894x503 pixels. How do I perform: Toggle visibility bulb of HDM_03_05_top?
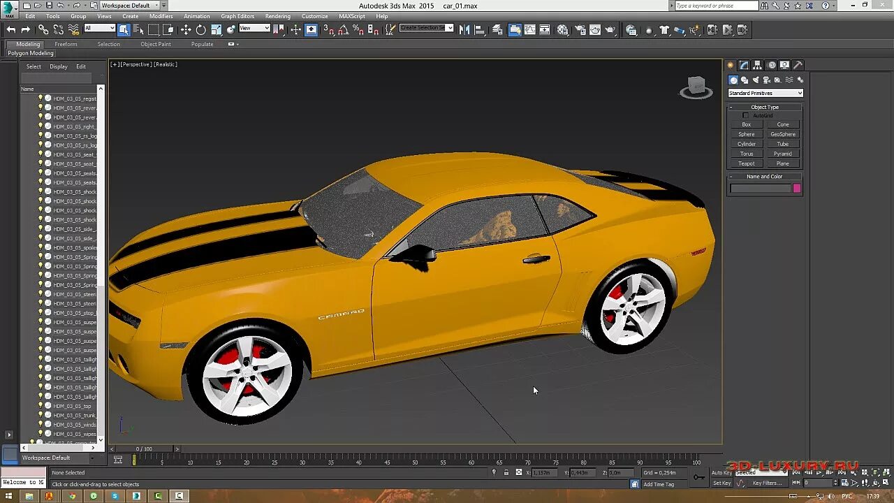[41, 406]
